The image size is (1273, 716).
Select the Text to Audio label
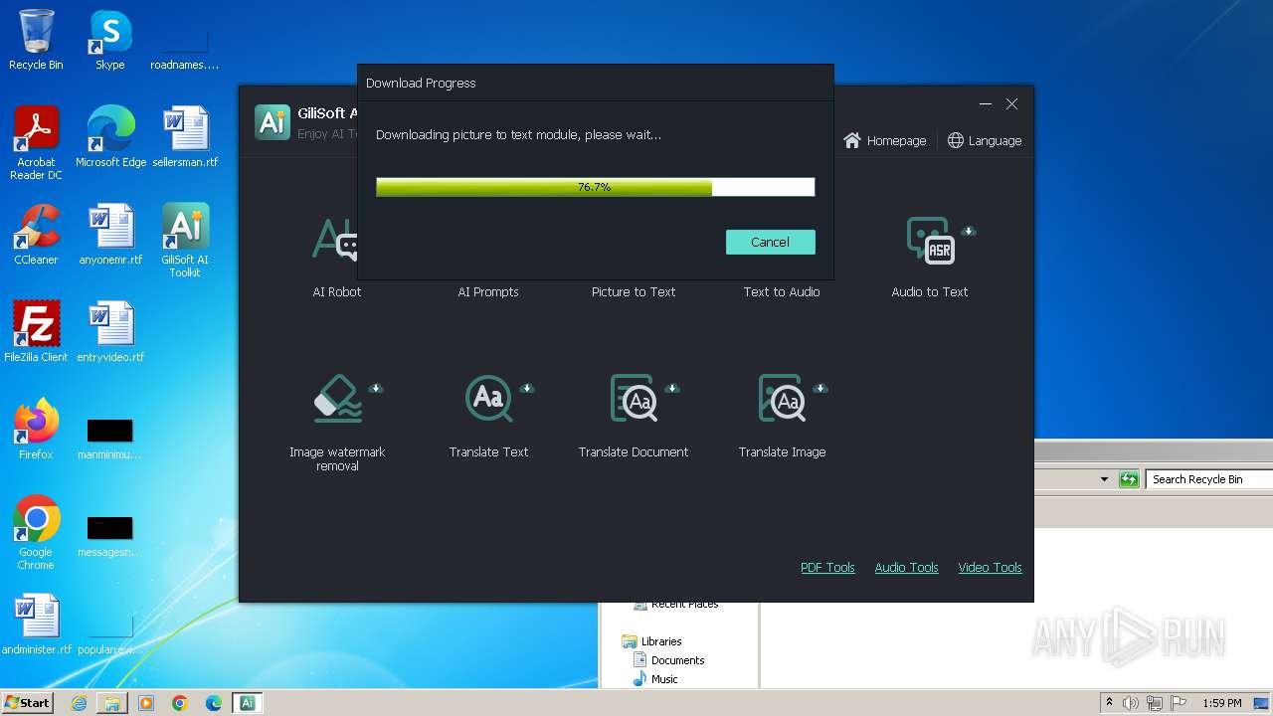coord(782,292)
